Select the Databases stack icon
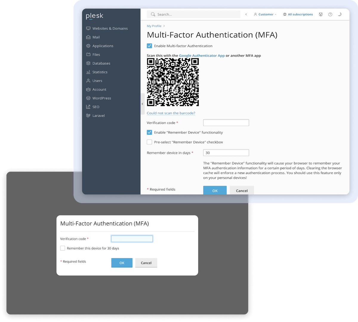Screen dimensions: 358x322 [x=88, y=63]
